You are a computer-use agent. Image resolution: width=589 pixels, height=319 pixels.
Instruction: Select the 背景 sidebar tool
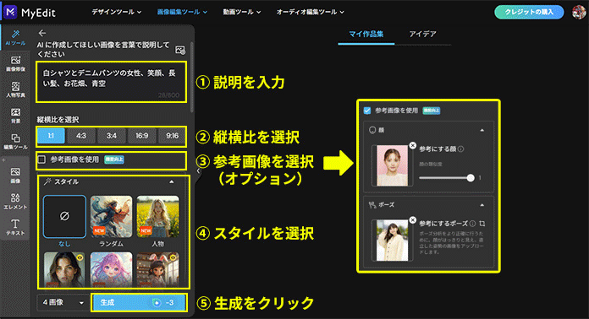click(x=15, y=116)
